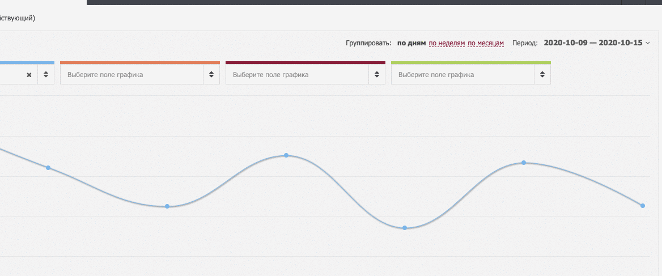Select the green 'Выберите поле графика' field
The height and width of the screenshot is (276, 662).
[462, 75]
